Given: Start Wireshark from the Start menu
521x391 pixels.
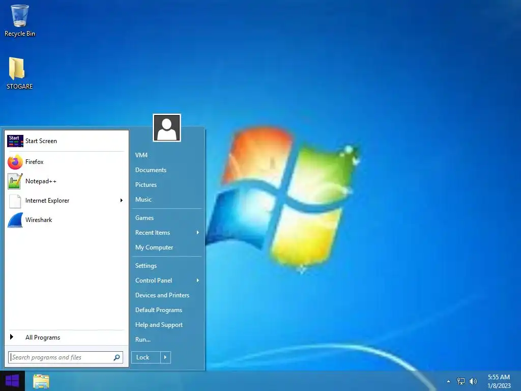Looking at the screenshot, I should click(67, 220).
